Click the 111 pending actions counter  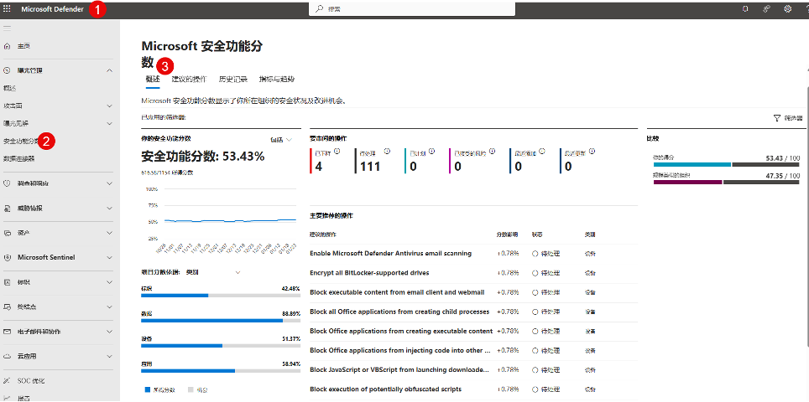(x=370, y=167)
